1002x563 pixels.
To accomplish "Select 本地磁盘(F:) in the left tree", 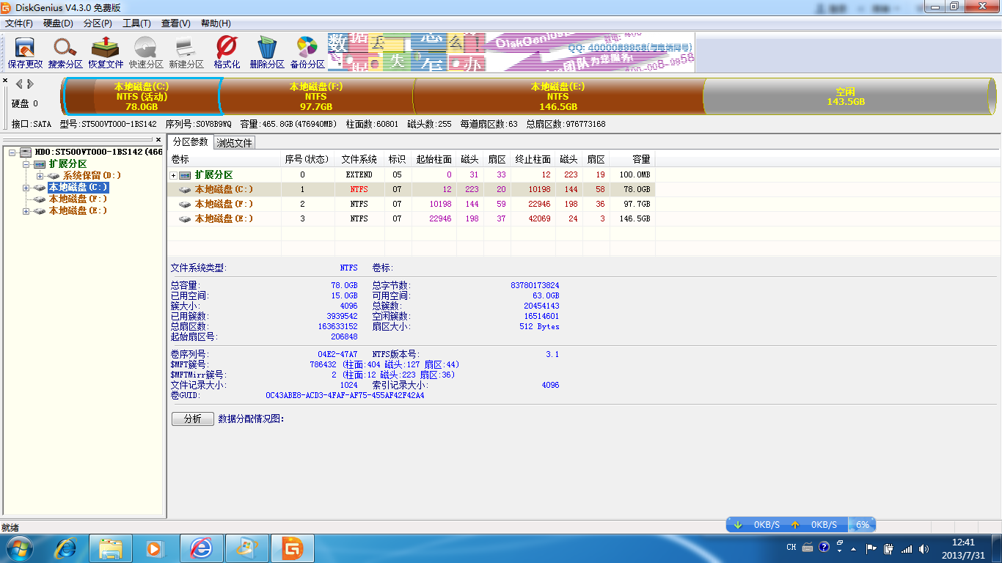I will click(78, 199).
